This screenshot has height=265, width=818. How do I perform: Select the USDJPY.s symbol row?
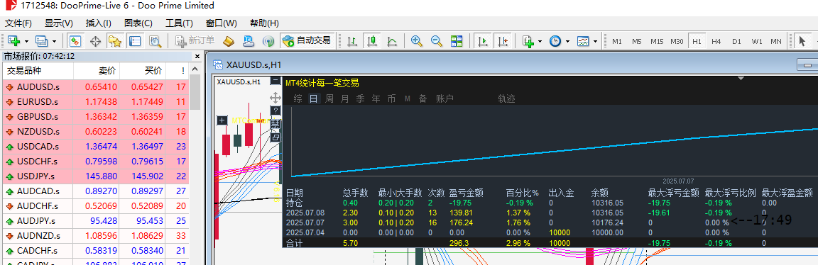pyautogui.click(x=96, y=176)
